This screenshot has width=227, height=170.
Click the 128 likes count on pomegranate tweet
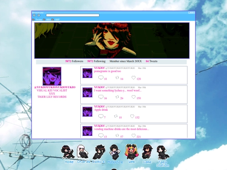pos(139,79)
